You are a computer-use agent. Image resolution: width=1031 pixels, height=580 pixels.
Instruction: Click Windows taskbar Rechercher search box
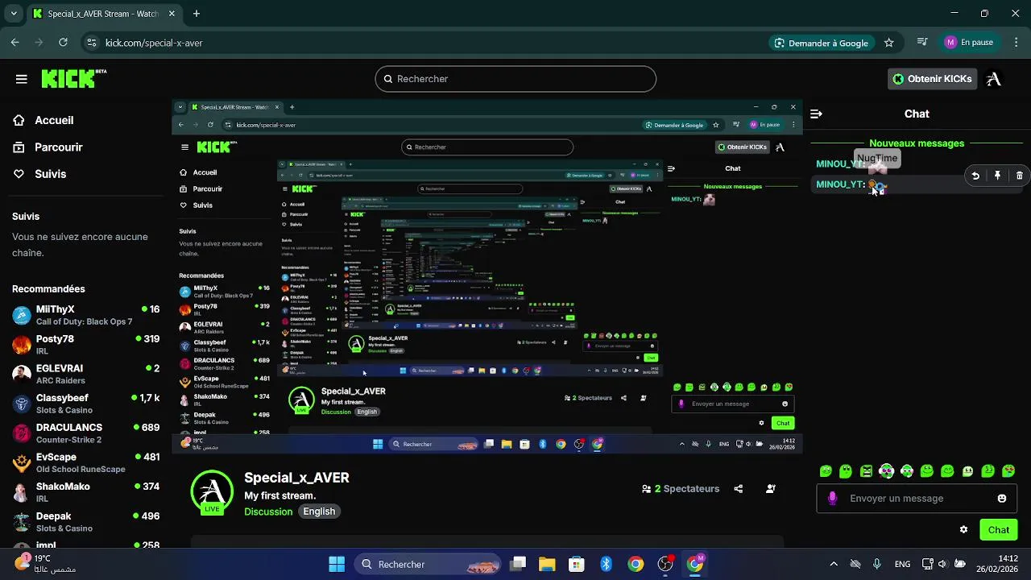[x=429, y=564]
